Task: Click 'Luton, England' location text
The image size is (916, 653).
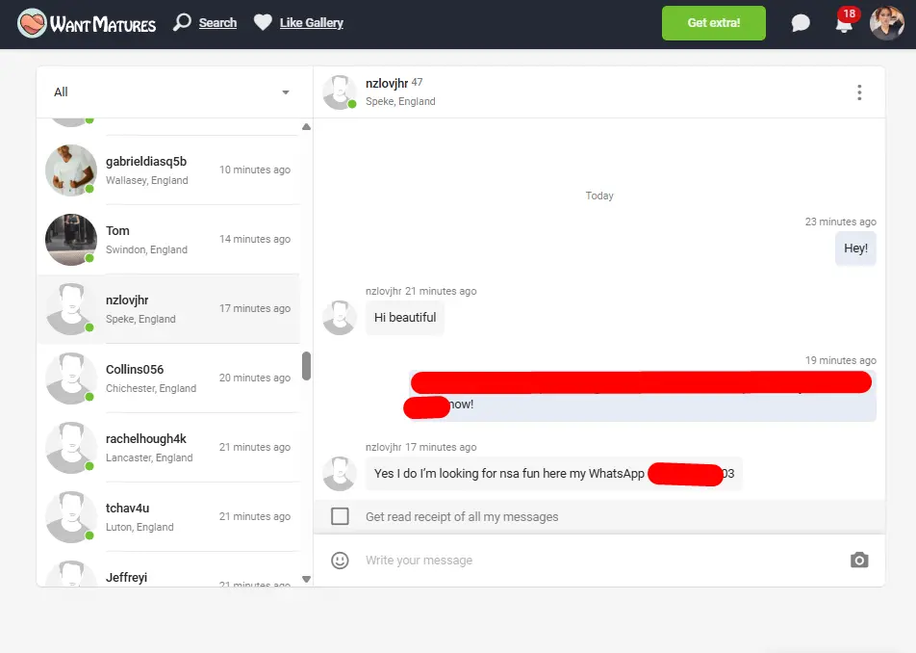Action: 140,527
